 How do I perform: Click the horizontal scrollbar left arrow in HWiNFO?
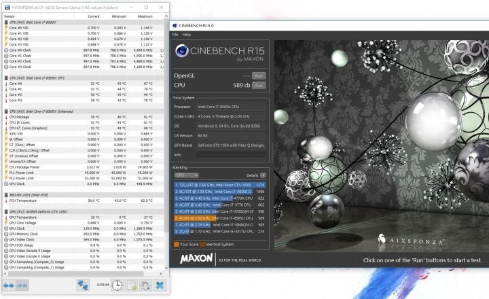pyautogui.click(x=5, y=274)
